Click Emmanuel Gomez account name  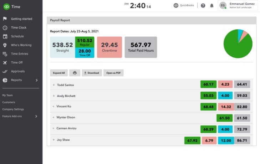click(242, 4)
